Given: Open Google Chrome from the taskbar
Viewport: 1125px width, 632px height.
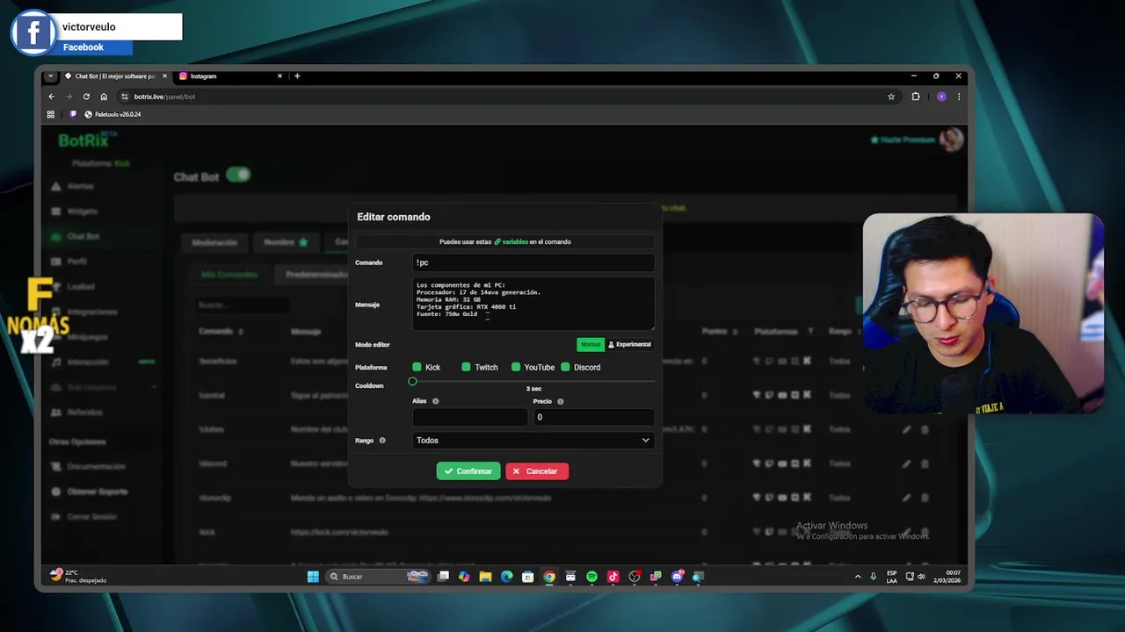Looking at the screenshot, I should click(549, 577).
